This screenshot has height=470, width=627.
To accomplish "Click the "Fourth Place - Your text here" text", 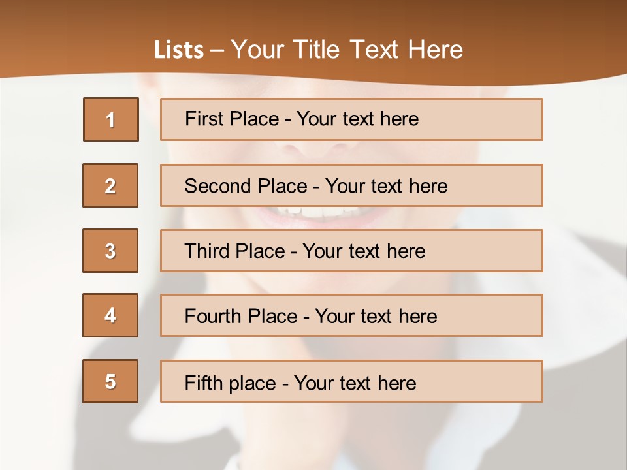I will pos(311,317).
